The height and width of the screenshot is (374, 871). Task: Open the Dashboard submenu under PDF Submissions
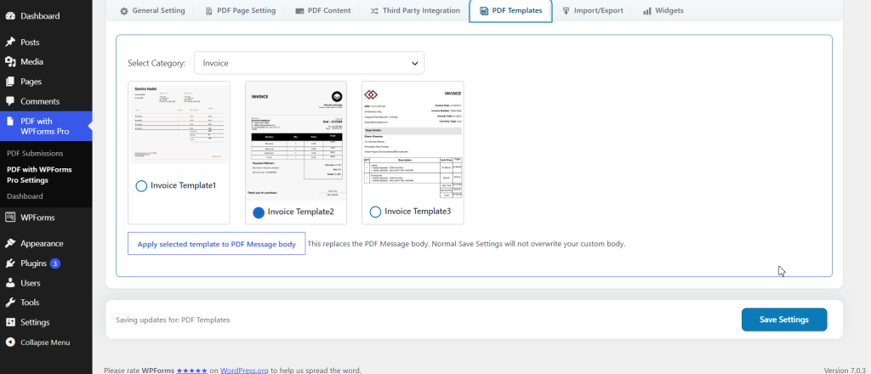(x=25, y=196)
